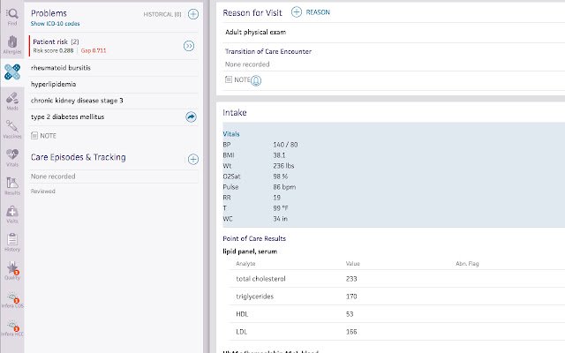Select the Problems bandage sidebar icon
This screenshot has height=353, width=565.
[12, 72]
